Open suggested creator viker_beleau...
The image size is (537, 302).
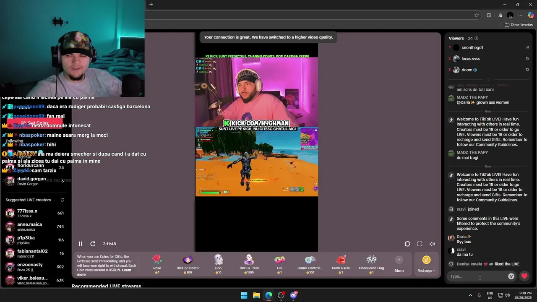pyautogui.click(x=35, y=280)
